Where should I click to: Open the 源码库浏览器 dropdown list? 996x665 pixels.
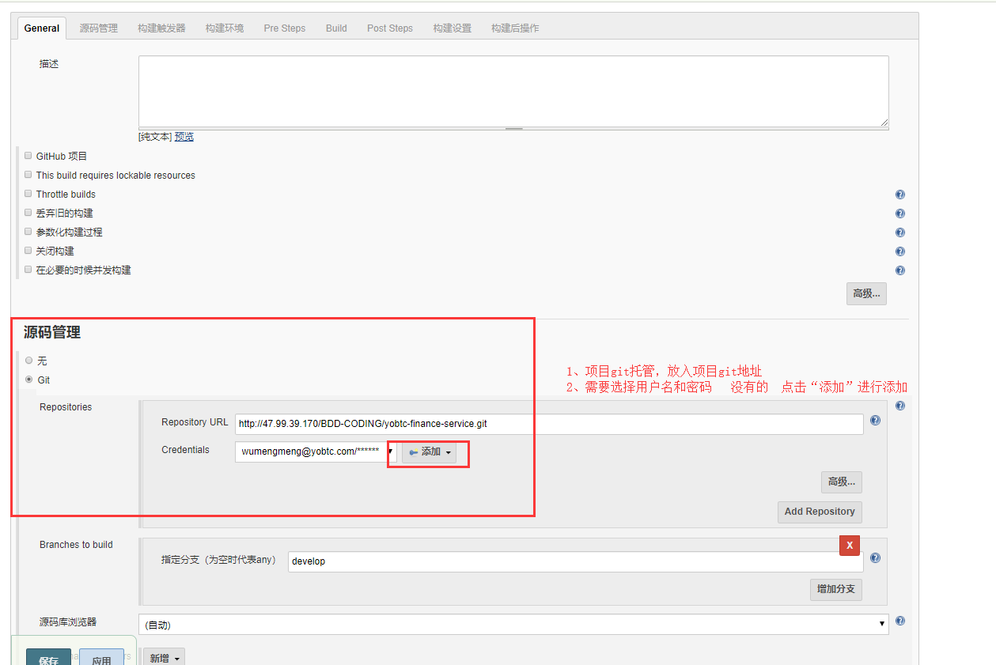coord(513,625)
